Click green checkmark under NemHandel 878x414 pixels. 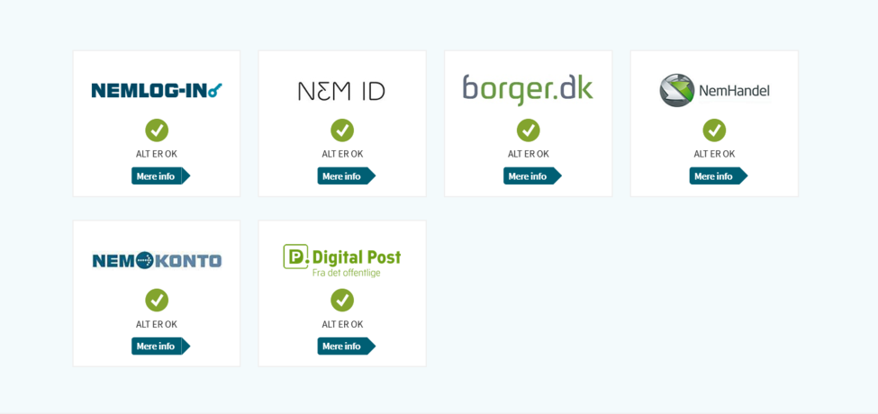click(x=714, y=130)
